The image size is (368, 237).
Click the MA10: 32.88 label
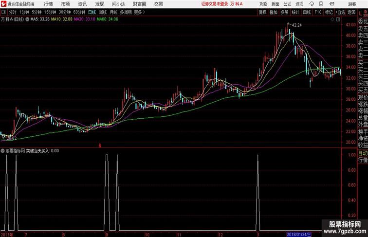tap(62, 19)
